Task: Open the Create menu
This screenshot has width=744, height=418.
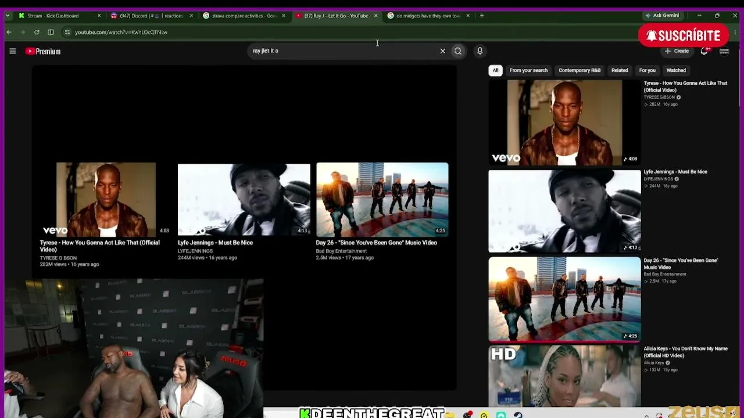Action: 677,51
